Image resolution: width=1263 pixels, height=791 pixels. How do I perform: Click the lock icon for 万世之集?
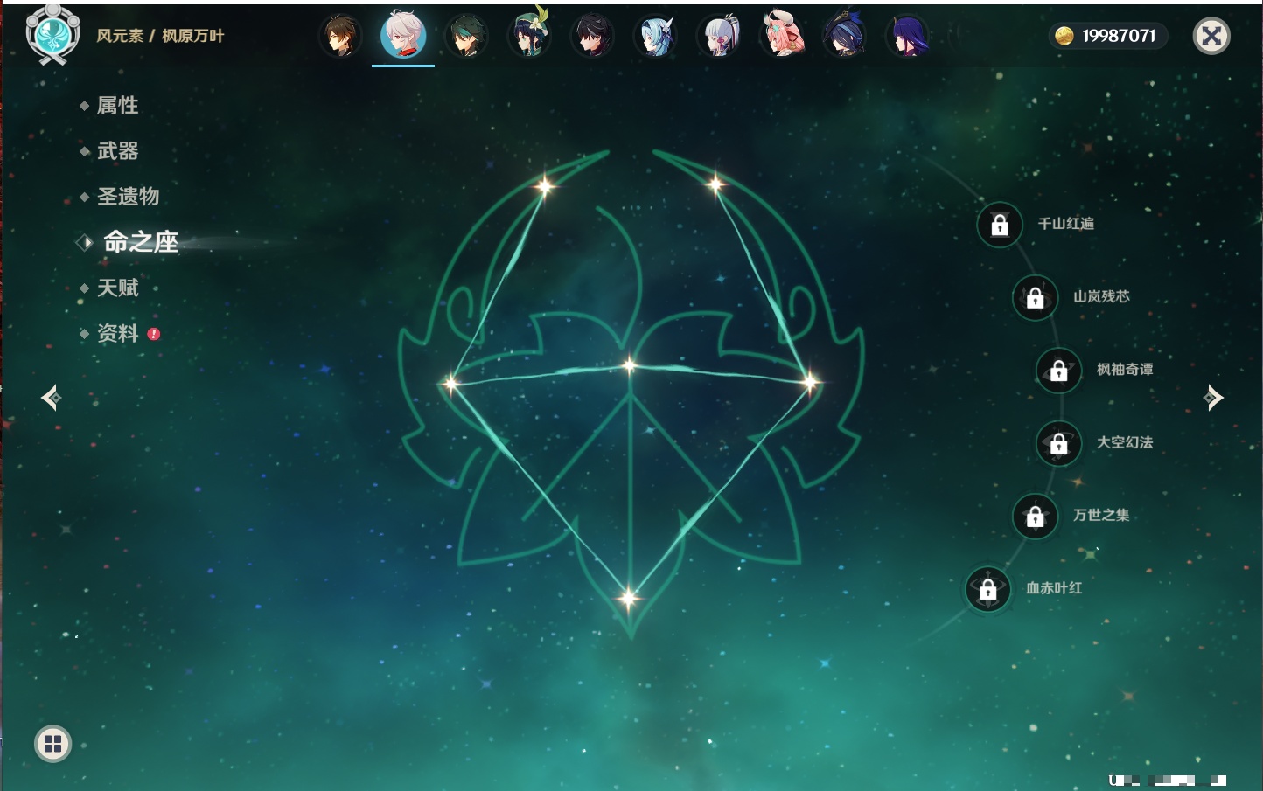tap(1036, 517)
